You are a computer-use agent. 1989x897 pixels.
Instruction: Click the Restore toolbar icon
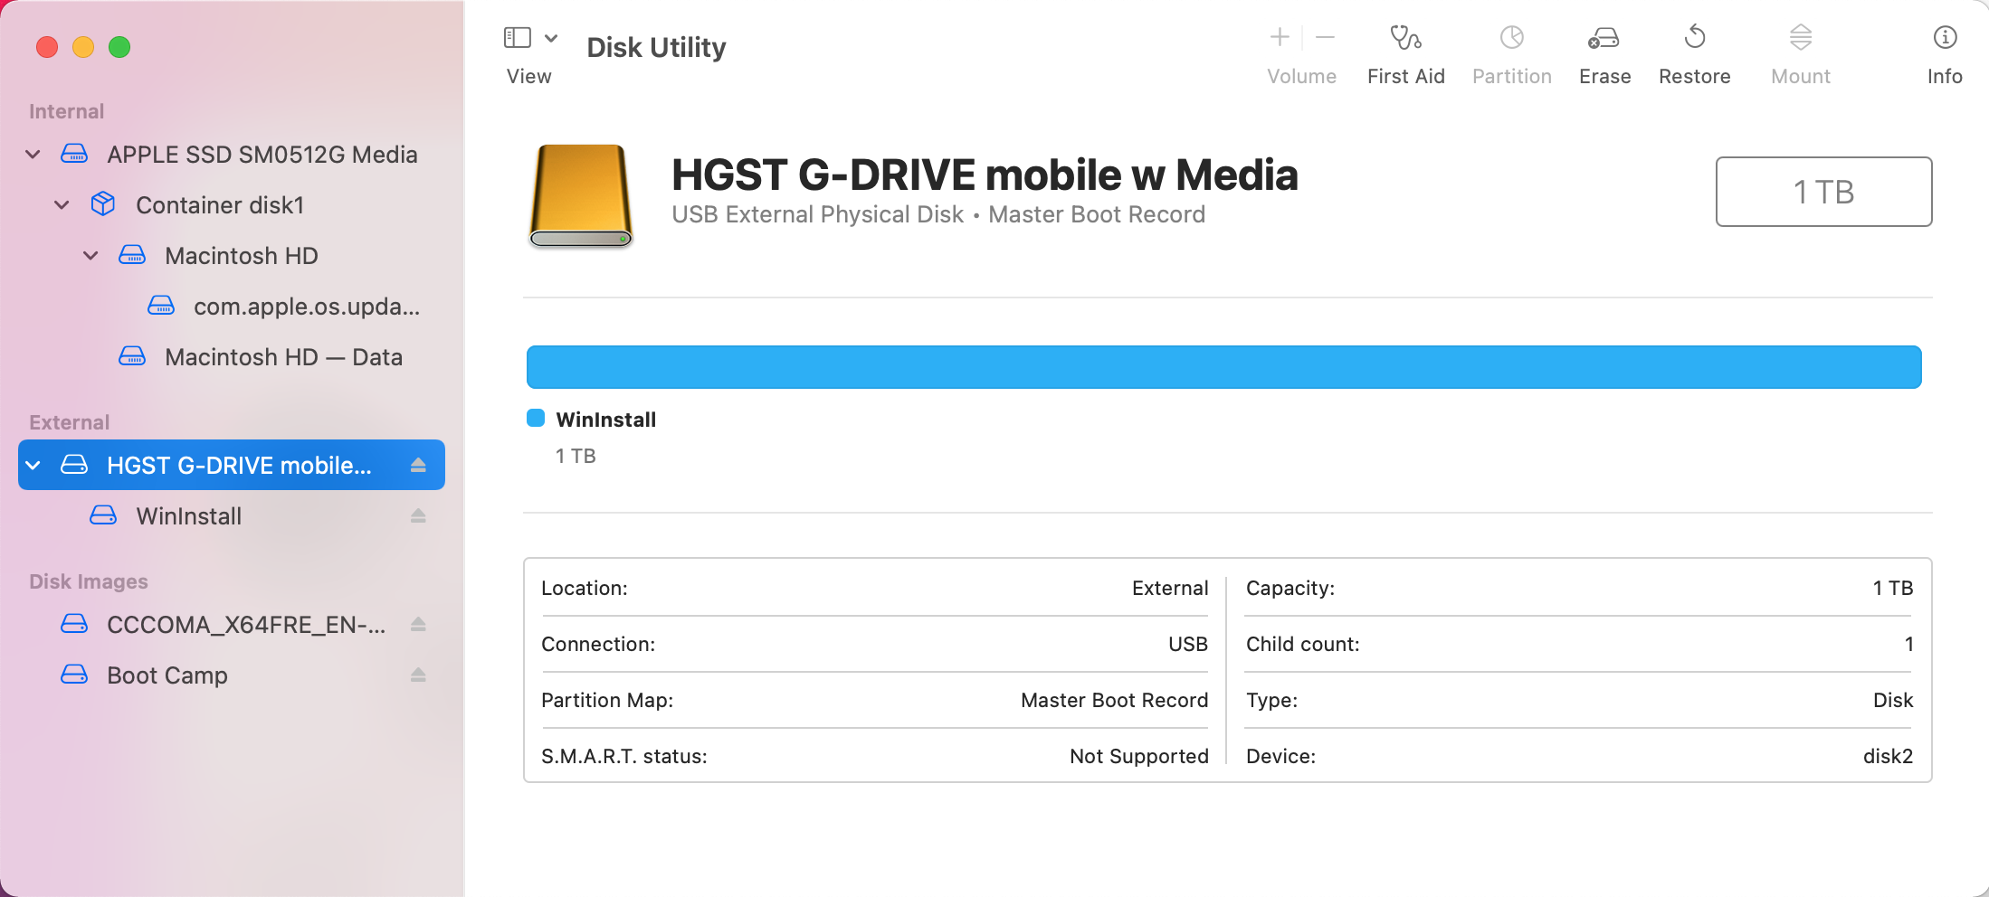pos(1694,50)
